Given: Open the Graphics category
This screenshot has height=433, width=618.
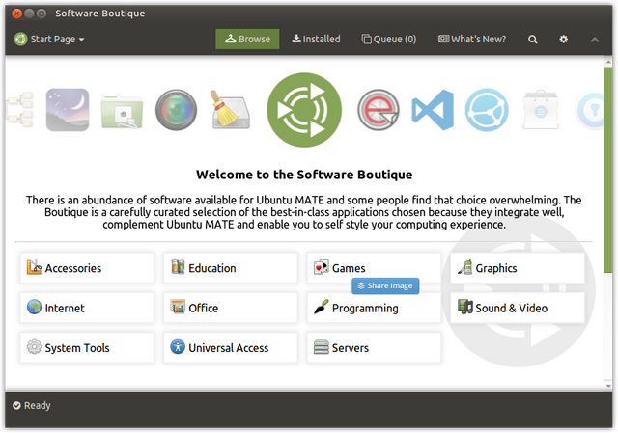Looking at the screenshot, I should point(518,268).
